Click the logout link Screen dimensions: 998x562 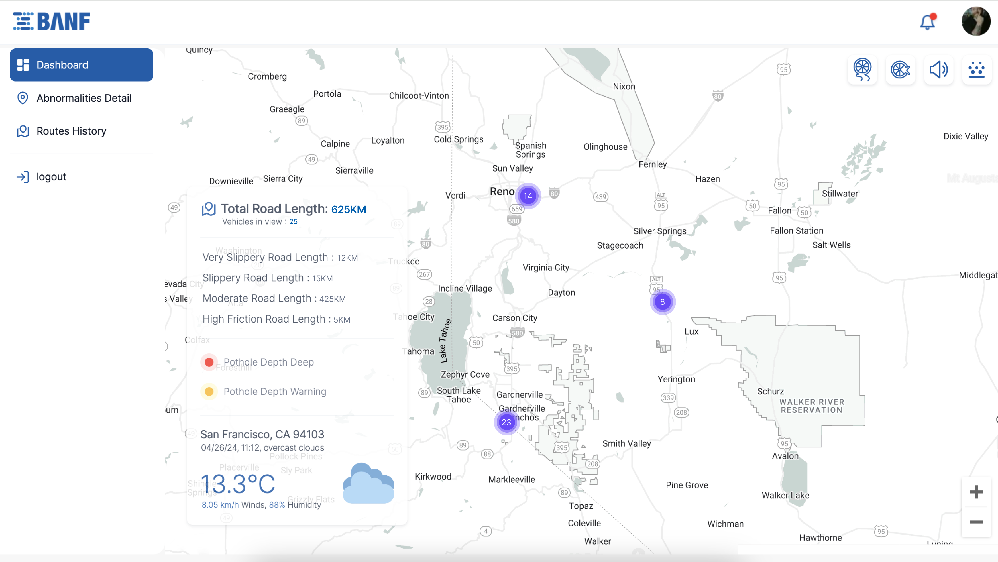tap(51, 177)
